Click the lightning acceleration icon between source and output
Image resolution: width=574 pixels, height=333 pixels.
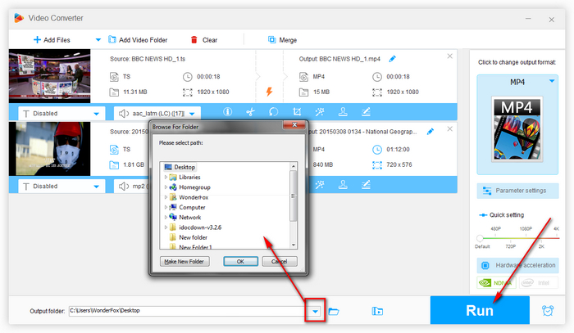(x=269, y=92)
